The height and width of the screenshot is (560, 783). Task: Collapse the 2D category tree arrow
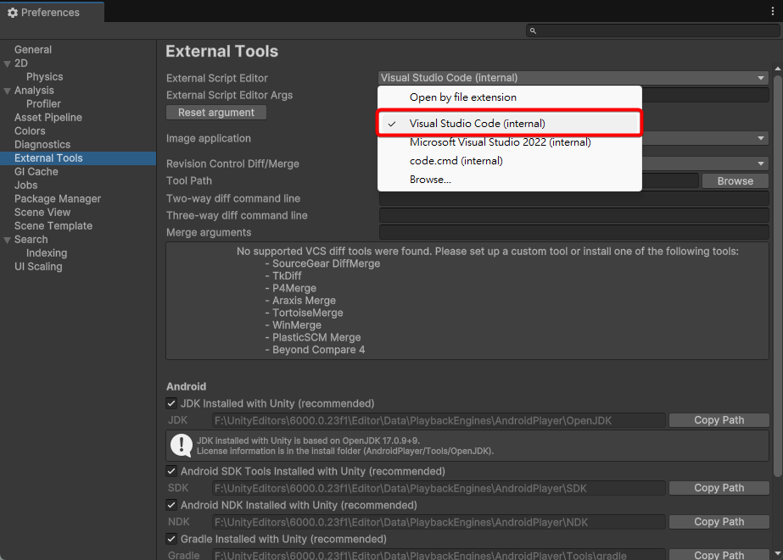pyautogui.click(x=8, y=64)
